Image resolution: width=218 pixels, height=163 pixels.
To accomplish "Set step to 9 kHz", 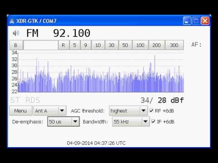I will (86, 45).
